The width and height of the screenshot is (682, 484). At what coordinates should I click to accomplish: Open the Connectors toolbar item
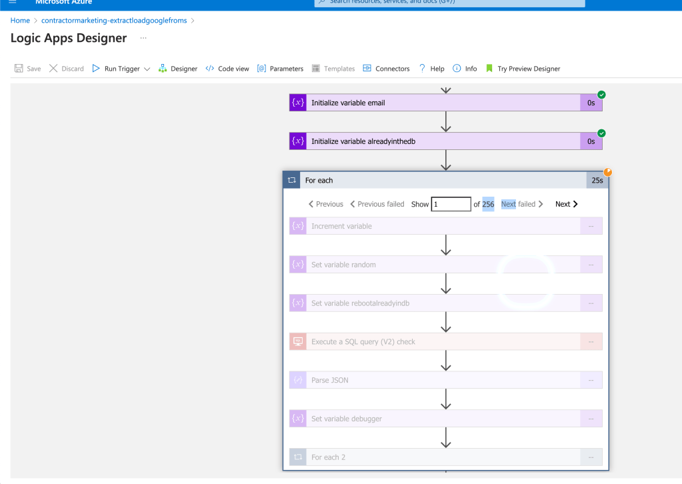coord(392,69)
